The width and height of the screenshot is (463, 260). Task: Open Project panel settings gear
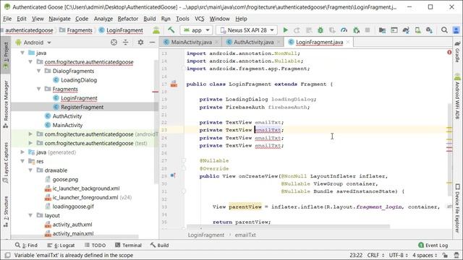point(140,43)
